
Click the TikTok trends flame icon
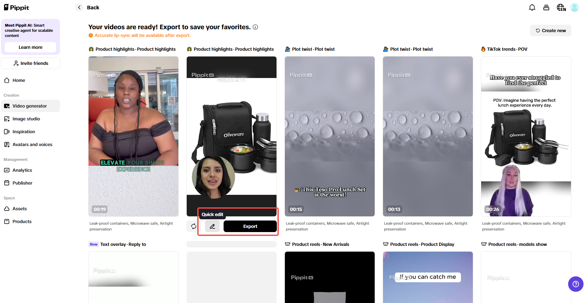(x=483, y=49)
